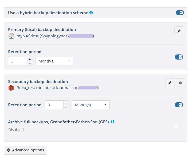
Task: Delete the secondary backup destination
Action: pyautogui.click(x=180, y=83)
